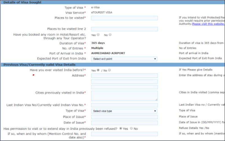Select Yes for visa extension refused
Image resolution: width=225 pixels, height=141 pixels.
(121, 128)
